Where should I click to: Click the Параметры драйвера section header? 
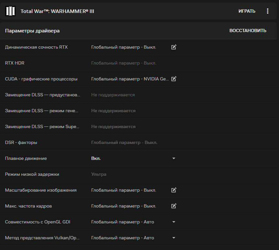point(32,31)
